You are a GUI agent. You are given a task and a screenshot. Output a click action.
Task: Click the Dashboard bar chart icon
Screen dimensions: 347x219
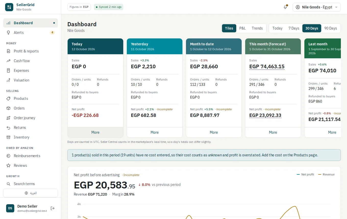tap(8, 23)
